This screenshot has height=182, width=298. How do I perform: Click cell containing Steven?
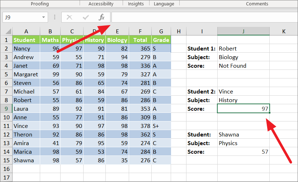point(26,83)
